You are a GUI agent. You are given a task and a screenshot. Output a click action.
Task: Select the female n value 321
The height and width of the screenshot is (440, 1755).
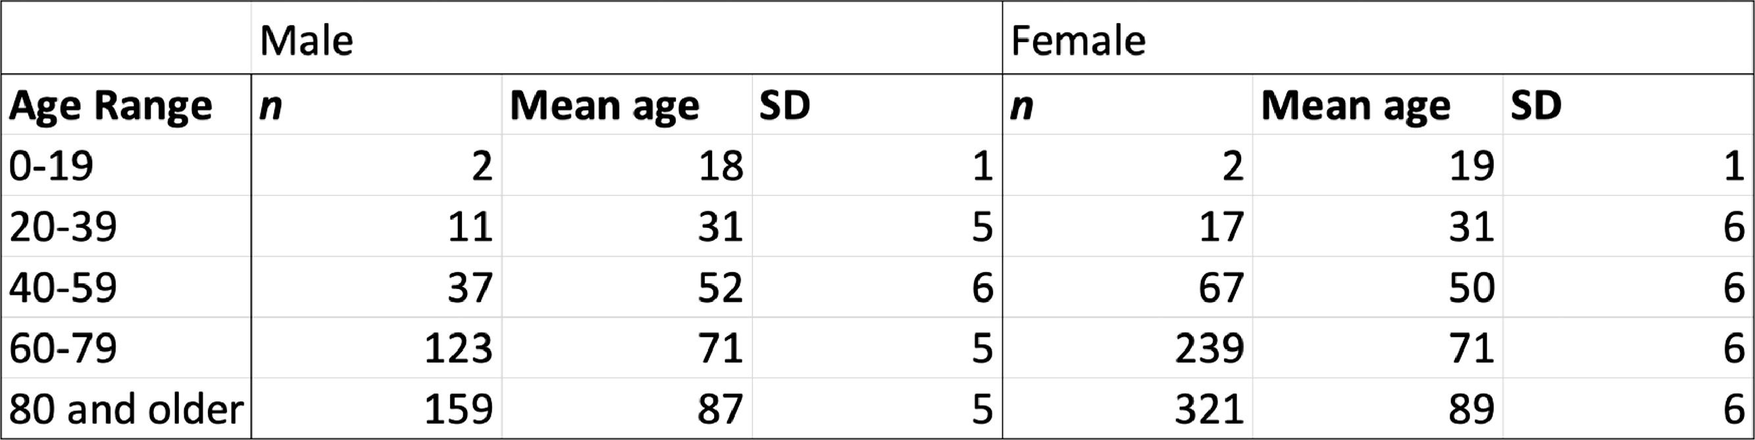pos(1209,409)
